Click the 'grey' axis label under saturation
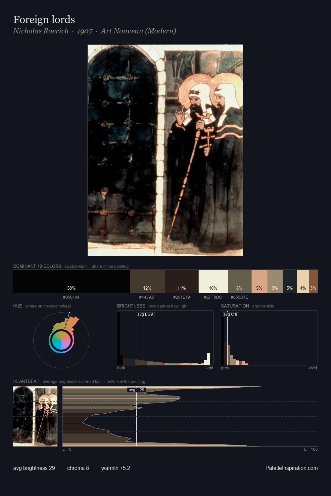 pos(225,368)
